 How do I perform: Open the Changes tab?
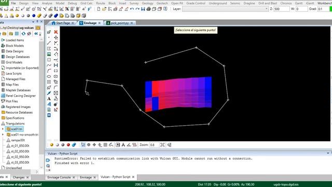coord(19,177)
